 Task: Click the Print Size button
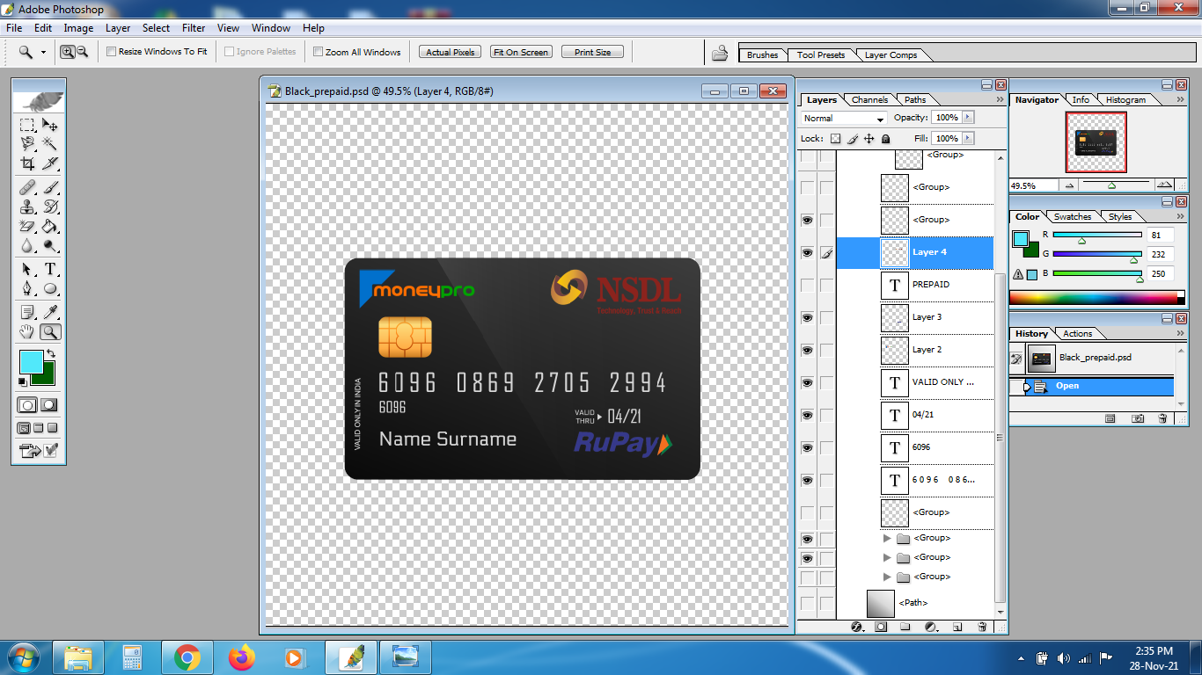click(x=592, y=52)
